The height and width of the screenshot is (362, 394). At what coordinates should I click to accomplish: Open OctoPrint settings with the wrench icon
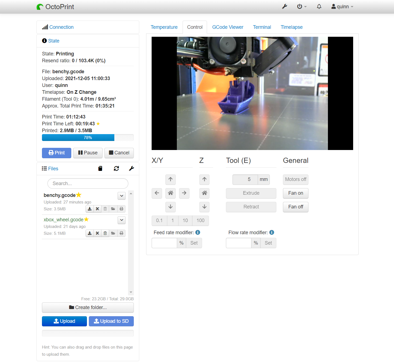pos(285,6)
